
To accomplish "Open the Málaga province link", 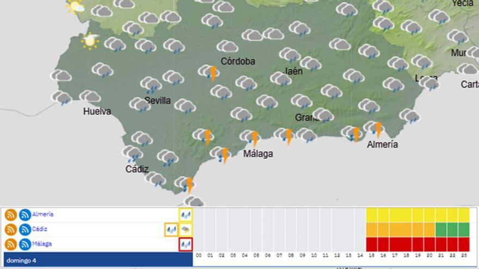I will [x=42, y=243].
